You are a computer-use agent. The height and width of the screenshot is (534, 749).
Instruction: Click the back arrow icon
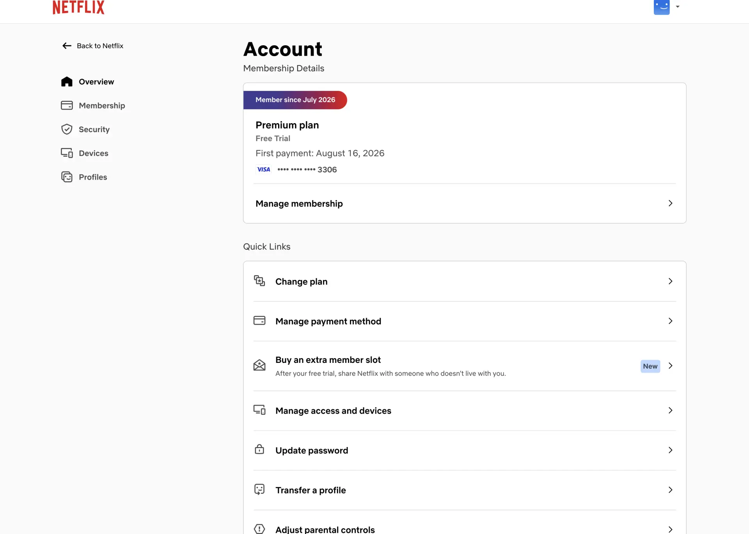(67, 46)
